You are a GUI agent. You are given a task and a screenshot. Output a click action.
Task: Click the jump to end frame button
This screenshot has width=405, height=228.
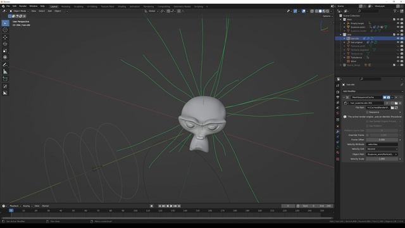pos(179,206)
